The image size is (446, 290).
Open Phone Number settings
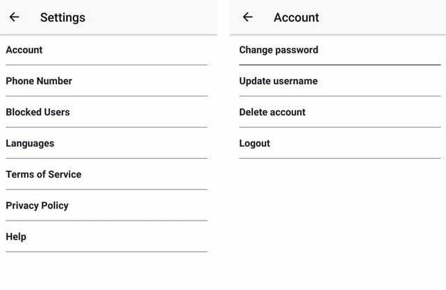coord(107,81)
